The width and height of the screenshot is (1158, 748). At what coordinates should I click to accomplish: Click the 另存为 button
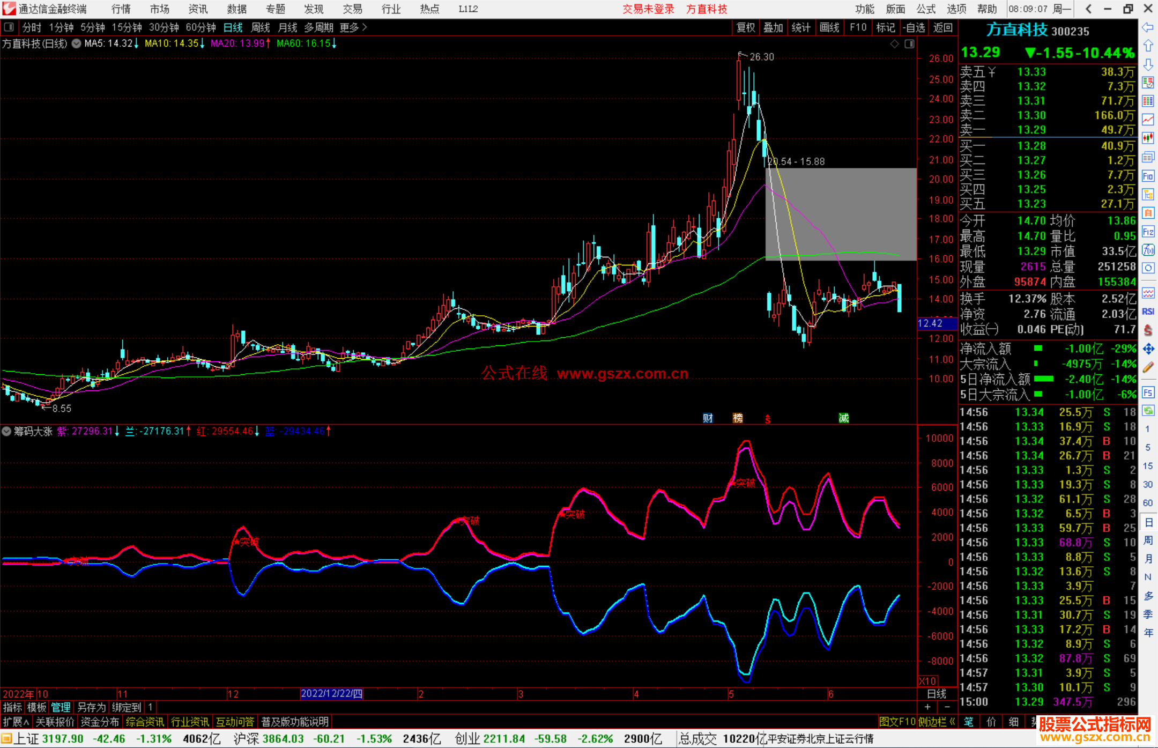point(91,707)
